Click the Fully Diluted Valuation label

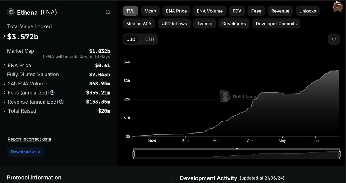33,74
